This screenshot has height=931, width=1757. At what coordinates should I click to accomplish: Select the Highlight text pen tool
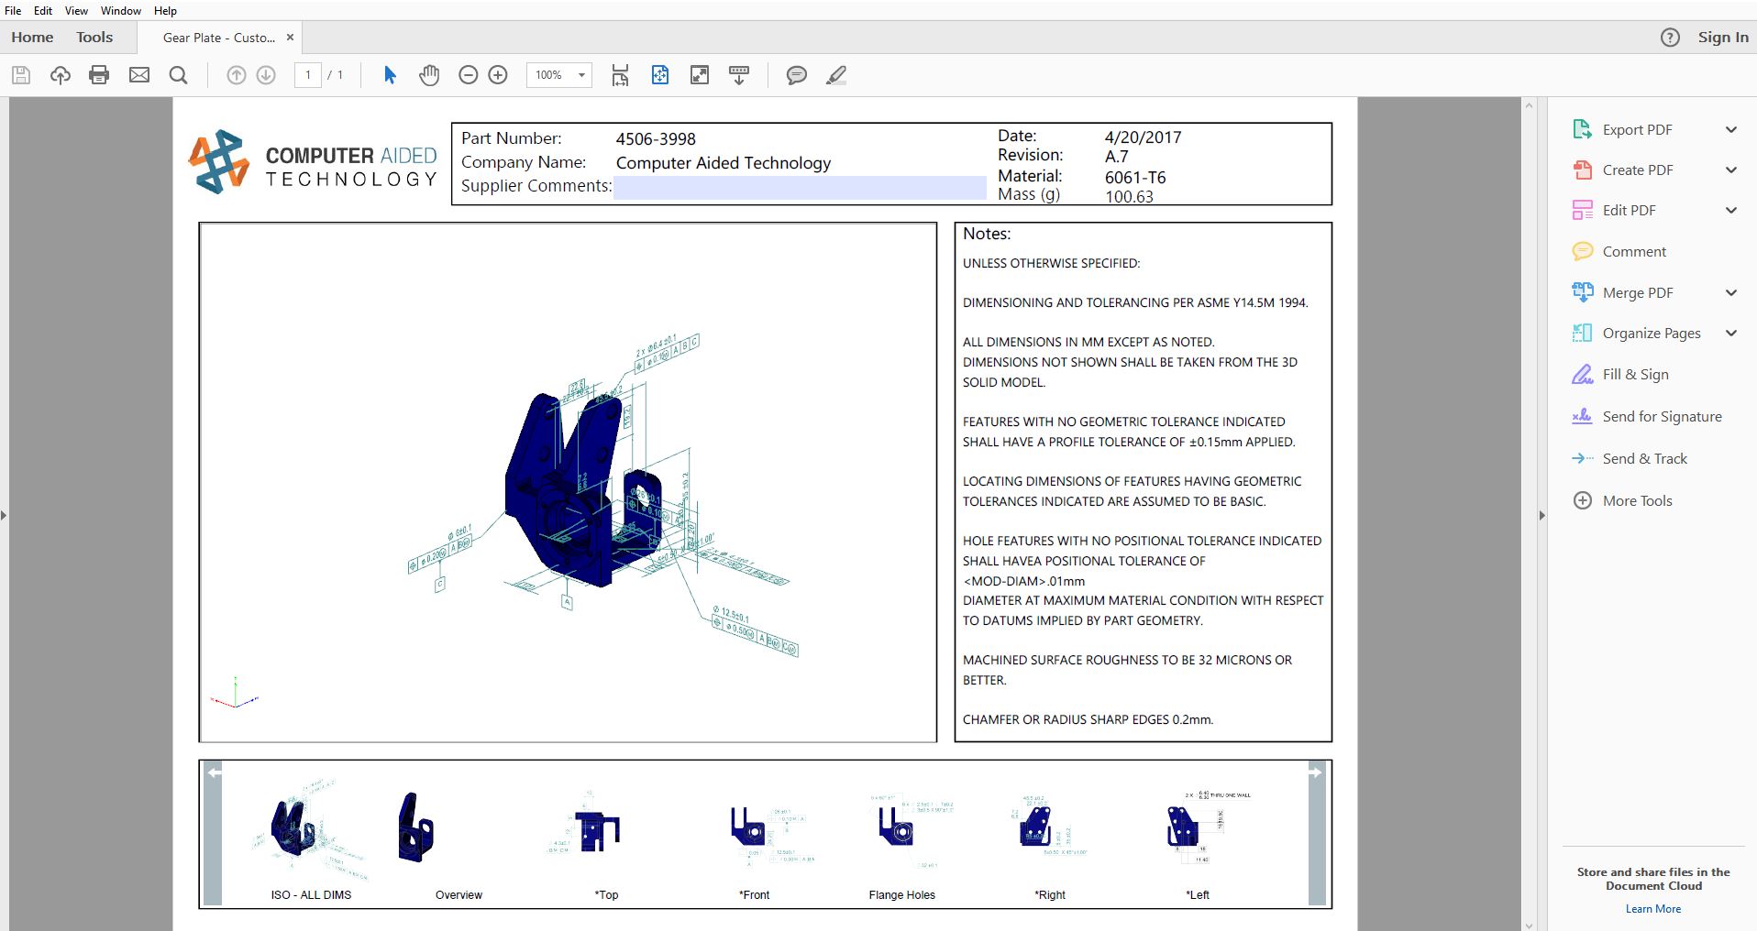pyautogui.click(x=835, y=75)
